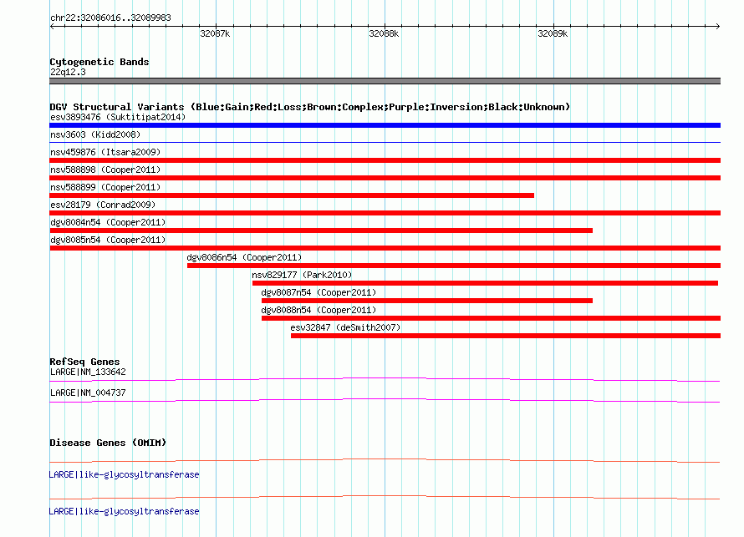The width and height of the screenshot is (744, 537).
Task: Click the 32087k ruler position label
Action: click(215, 33)
